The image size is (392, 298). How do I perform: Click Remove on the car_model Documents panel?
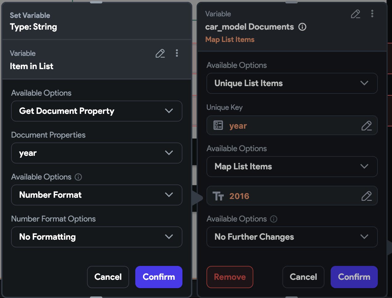click(x=230, y=277)
